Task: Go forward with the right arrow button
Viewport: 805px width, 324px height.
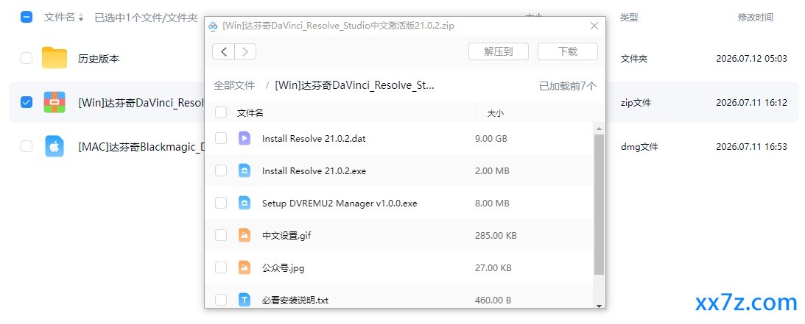Action: click(x=245, y=51)
